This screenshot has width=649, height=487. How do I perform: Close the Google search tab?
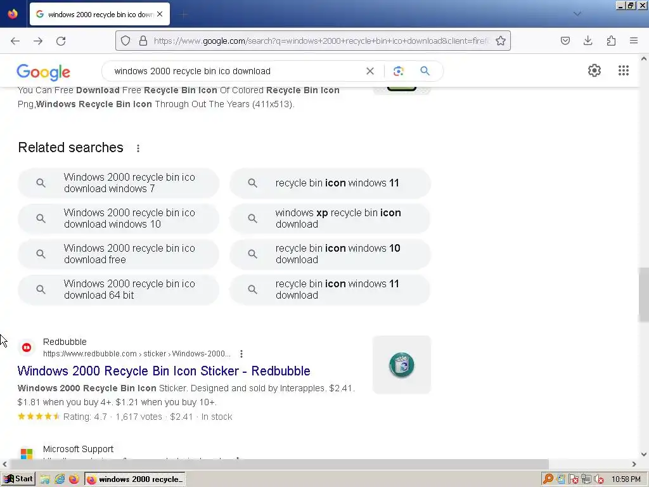(x=160, y=14)
